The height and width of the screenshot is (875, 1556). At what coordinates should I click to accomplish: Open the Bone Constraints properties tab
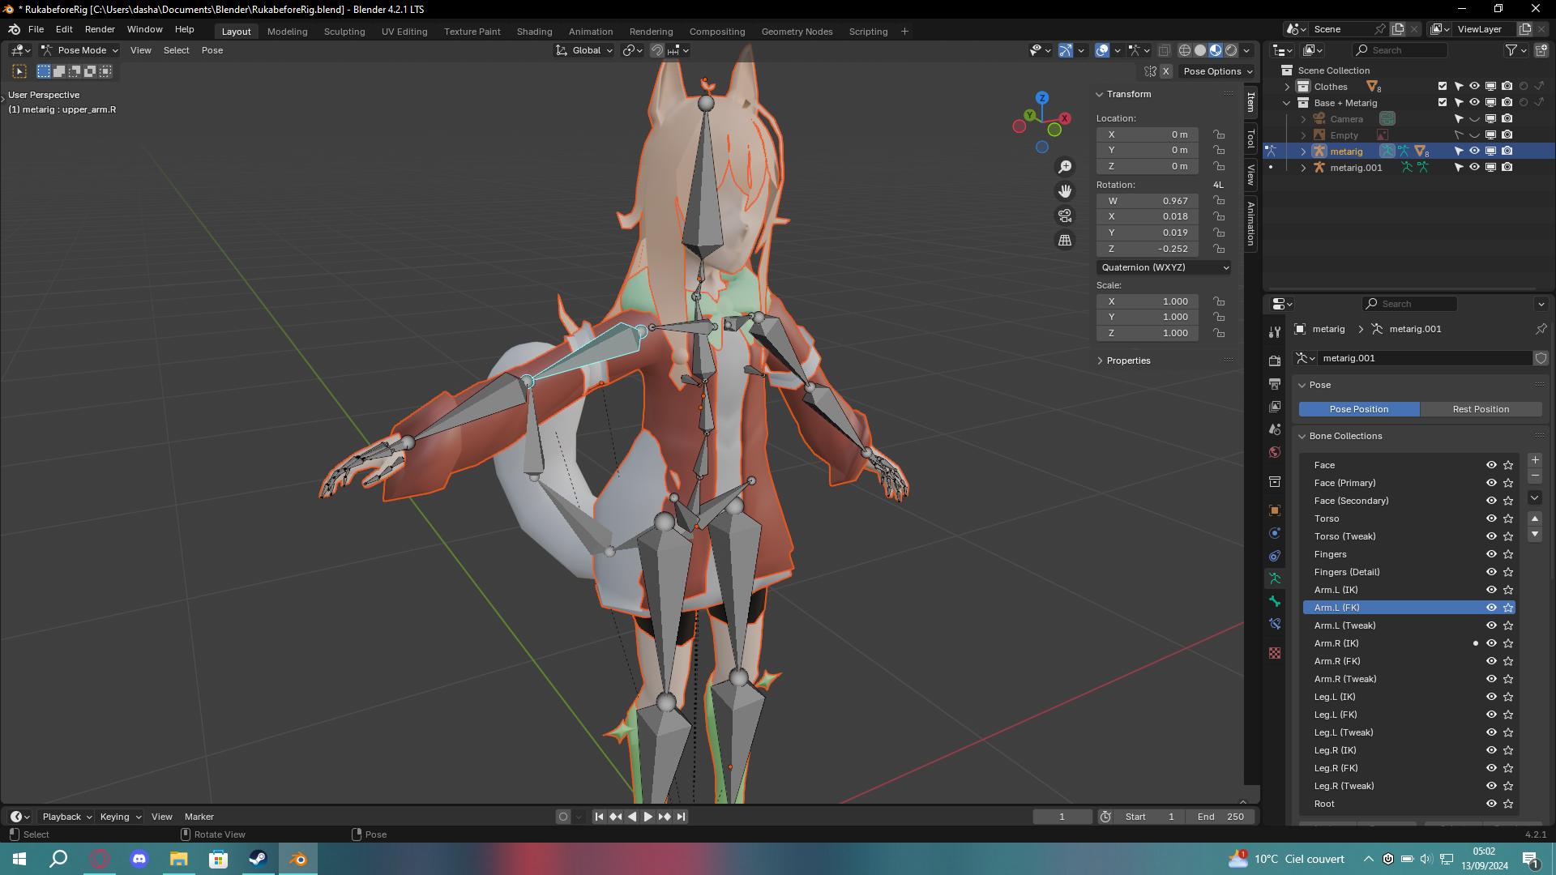pos(1275,624)
